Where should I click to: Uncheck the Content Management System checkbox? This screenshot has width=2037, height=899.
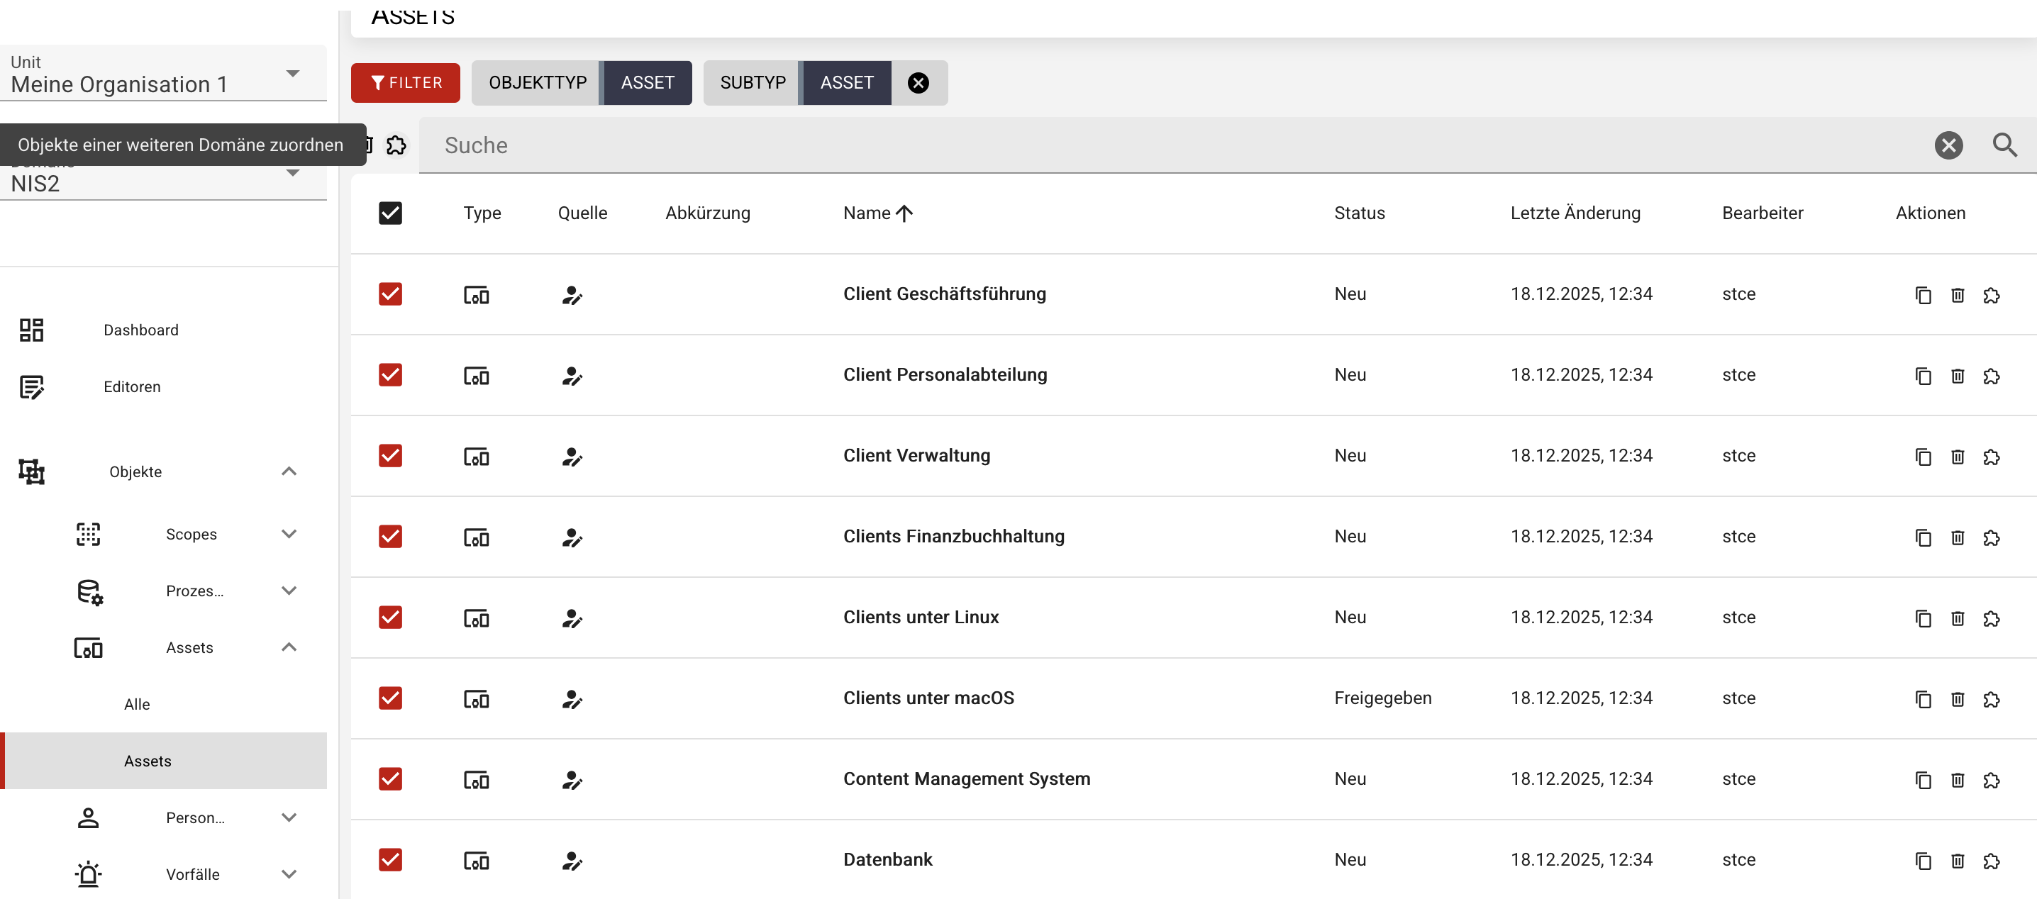(390, 778)
